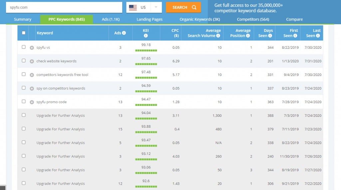Click the info icon under KEI header
341x190 pixels.
(146, 36)
